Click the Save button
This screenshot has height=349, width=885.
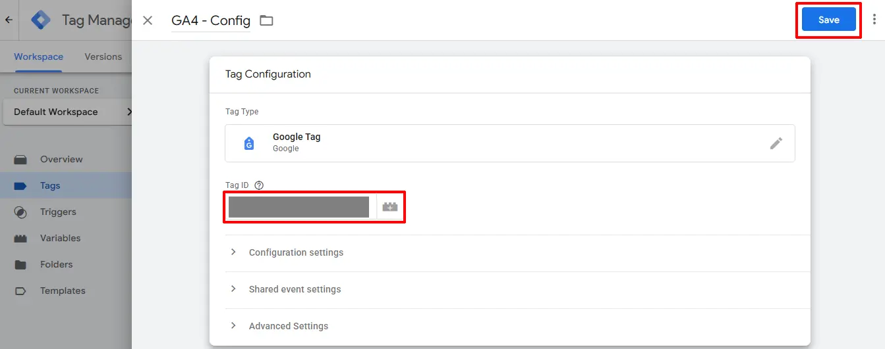click(828, 20)
